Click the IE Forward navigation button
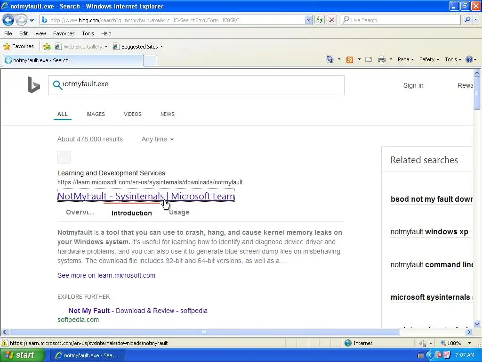The width and height of the screenshot is (482, 362). coord(21,20)
